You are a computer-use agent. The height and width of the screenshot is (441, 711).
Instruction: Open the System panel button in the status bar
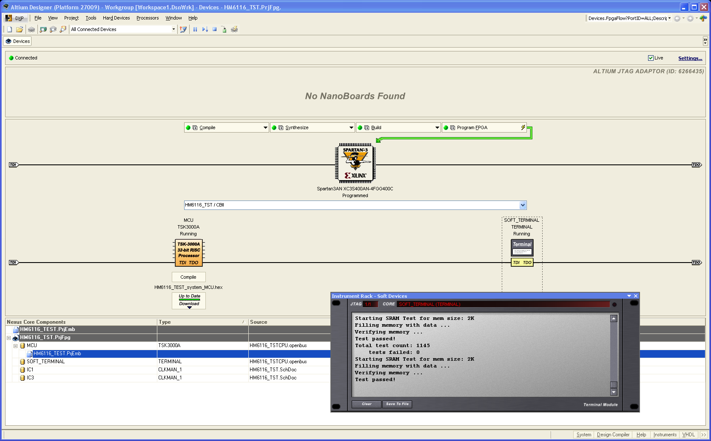tap(583, 435)
